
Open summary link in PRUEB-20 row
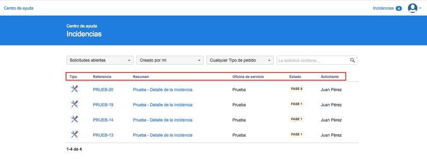(162, 90)
